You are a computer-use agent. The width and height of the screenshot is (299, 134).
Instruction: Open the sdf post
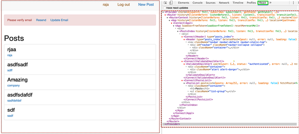[11, 110]
